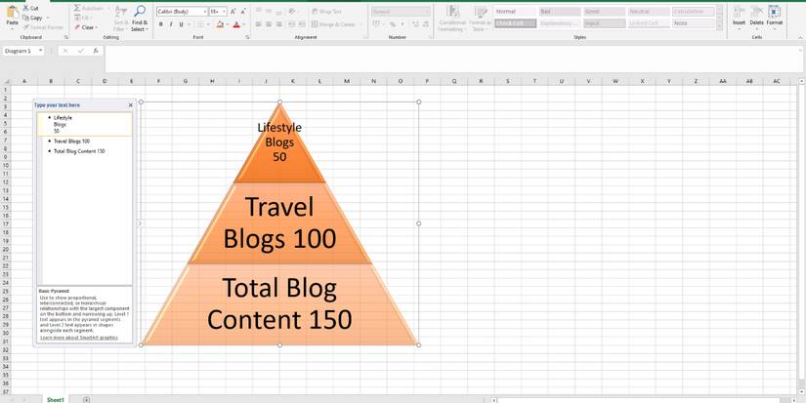Click inside the formula bar

click(x=454, y=60)
